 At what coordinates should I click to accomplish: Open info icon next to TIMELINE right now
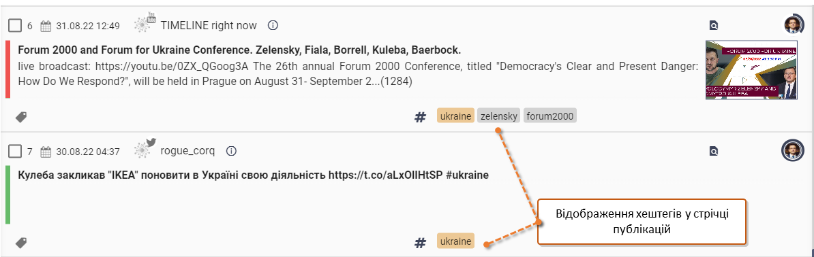tap(273, 25)
